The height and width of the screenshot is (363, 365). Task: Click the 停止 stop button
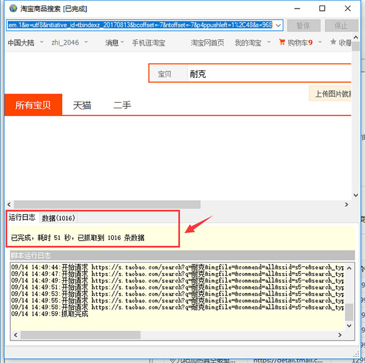point(341,25)
